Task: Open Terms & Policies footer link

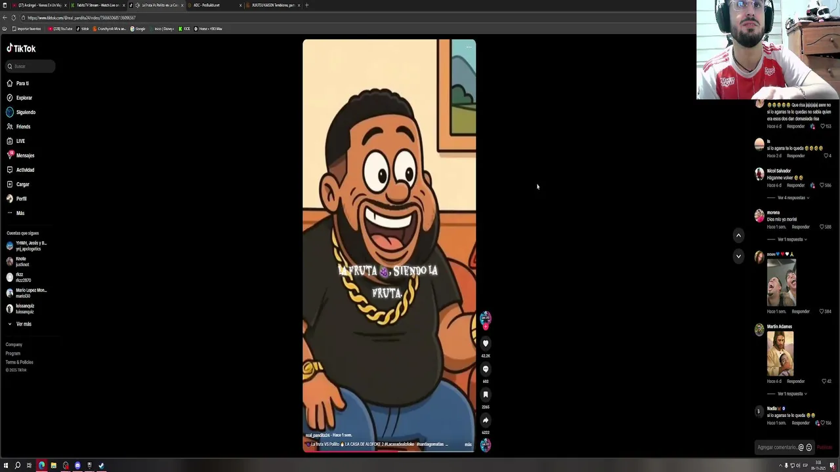Action: [19, 362]
